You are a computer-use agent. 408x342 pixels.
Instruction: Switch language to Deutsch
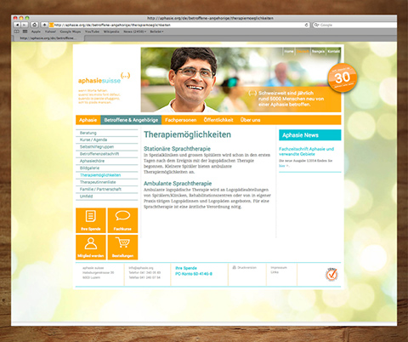(x=303, y=51)
